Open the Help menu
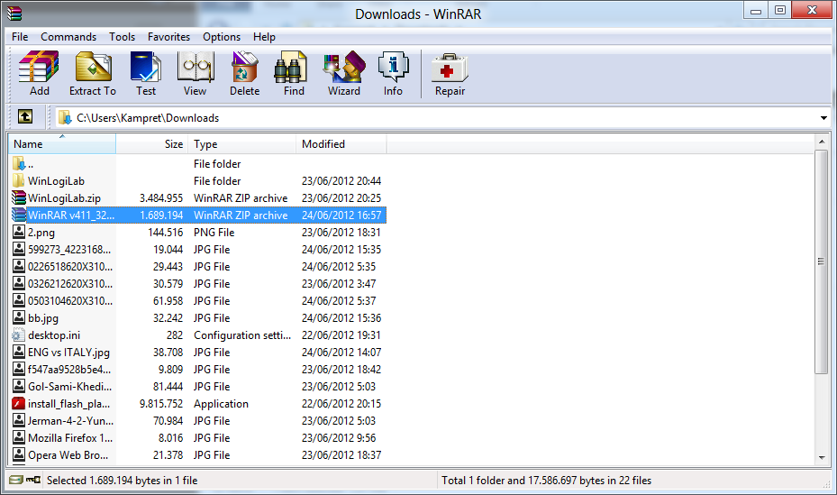Image resolution: width=837 pixels, height=495 pixels. click(x=264, y=37)
